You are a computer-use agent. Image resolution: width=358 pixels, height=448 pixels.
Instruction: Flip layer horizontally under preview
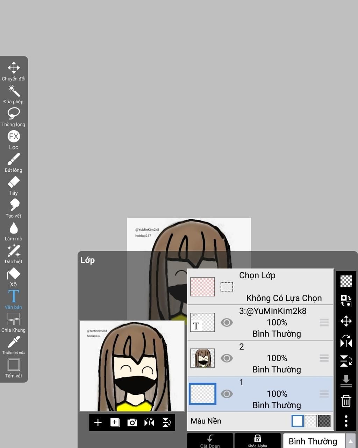point(149,422)
